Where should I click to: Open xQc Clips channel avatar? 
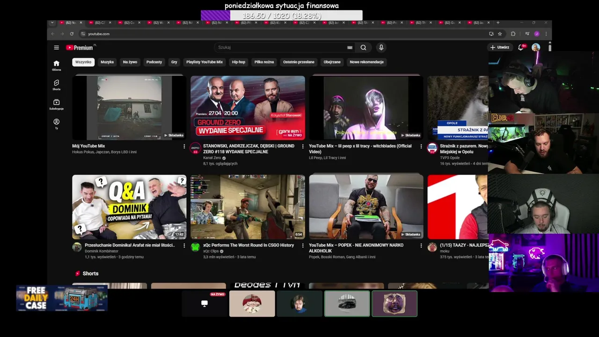pyautogui.click(x=195, y=247)
